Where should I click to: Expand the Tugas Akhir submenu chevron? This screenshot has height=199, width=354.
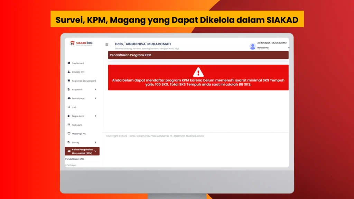pos(95,116)
